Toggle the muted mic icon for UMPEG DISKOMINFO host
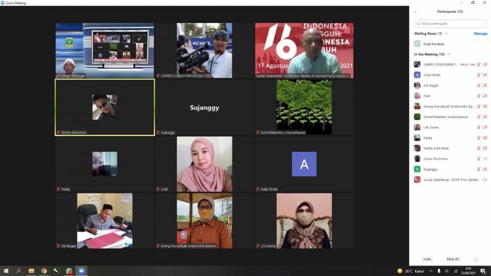Image resolution: width=491 pixels, height=276 pixels. coord(479,65)
